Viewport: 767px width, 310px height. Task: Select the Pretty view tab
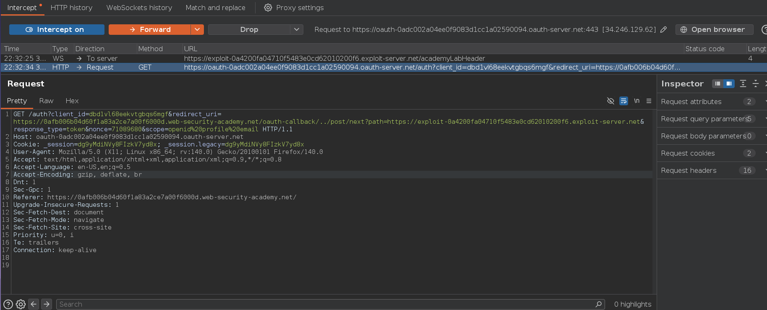point(17,101)
